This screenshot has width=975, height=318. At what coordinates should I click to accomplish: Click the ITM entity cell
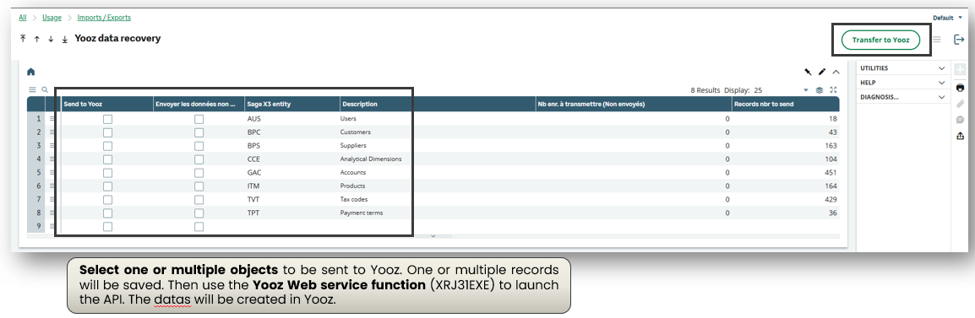292,186
